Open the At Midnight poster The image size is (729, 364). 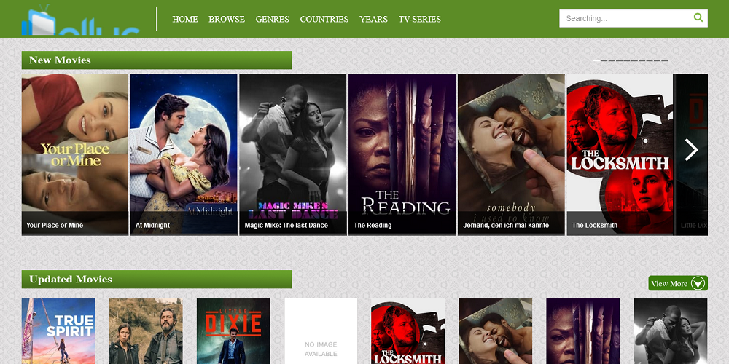point(184,154)
